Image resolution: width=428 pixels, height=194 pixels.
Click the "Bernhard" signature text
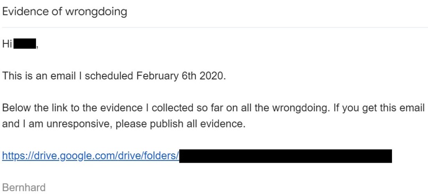(24, 187)
